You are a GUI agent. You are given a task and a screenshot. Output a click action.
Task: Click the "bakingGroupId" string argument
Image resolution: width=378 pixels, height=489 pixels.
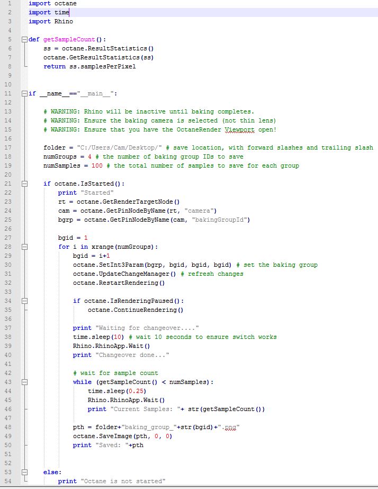pos(219,220)
